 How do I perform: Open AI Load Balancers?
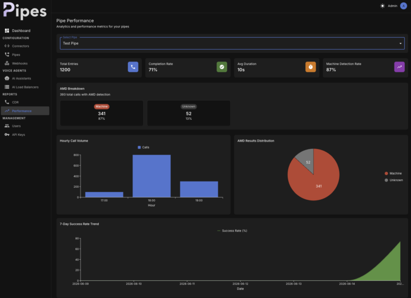(x=25, y=87)
